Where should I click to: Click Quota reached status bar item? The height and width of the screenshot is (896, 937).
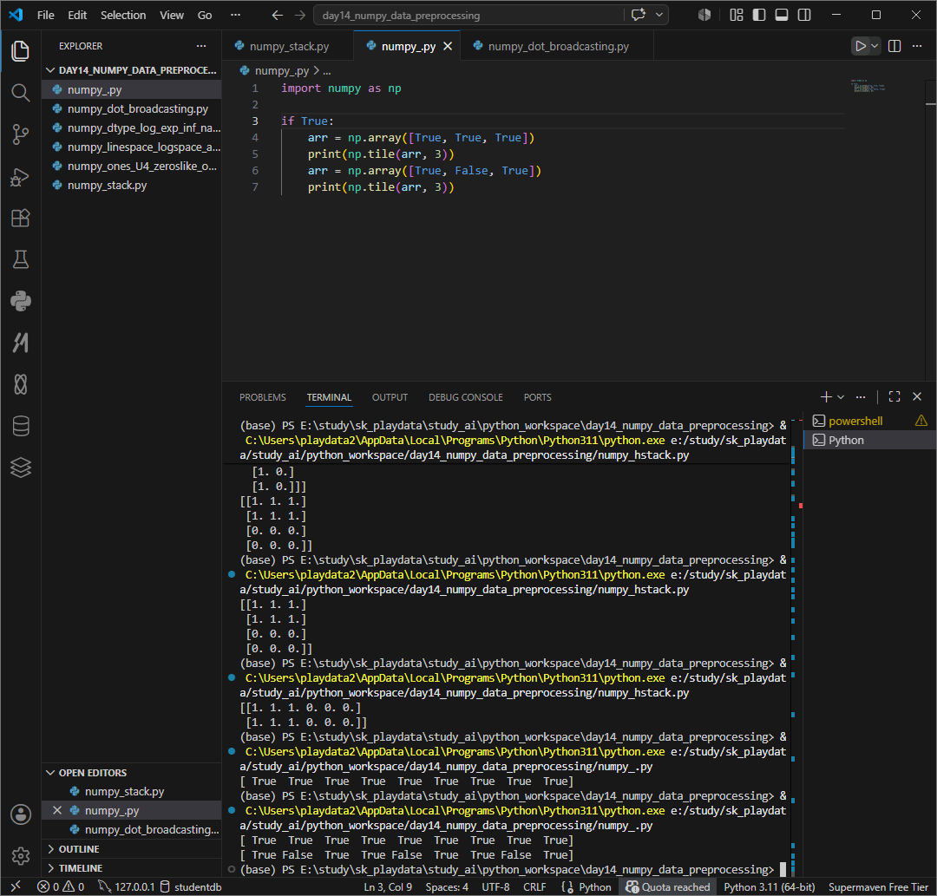pyautogui.click(x=667, y=886)
